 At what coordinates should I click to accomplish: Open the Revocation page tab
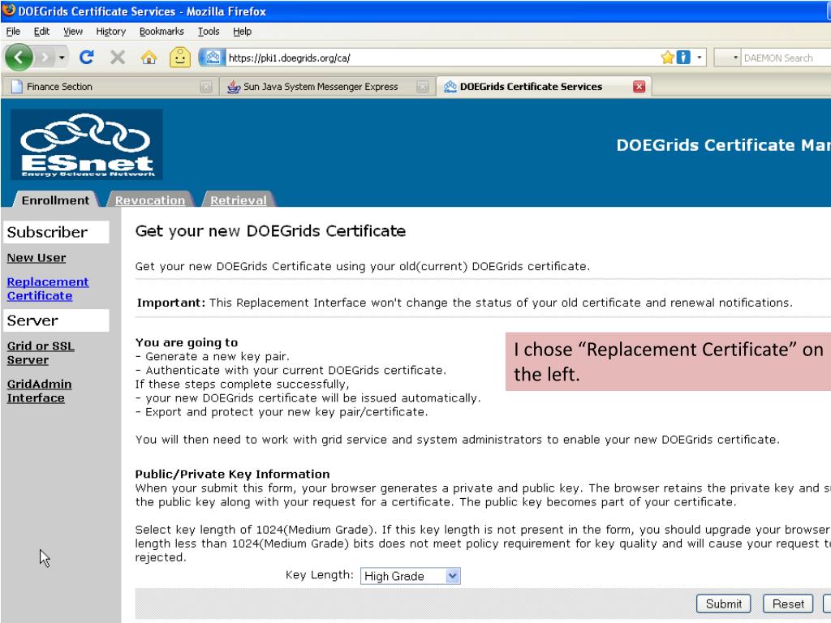(150, 200)
